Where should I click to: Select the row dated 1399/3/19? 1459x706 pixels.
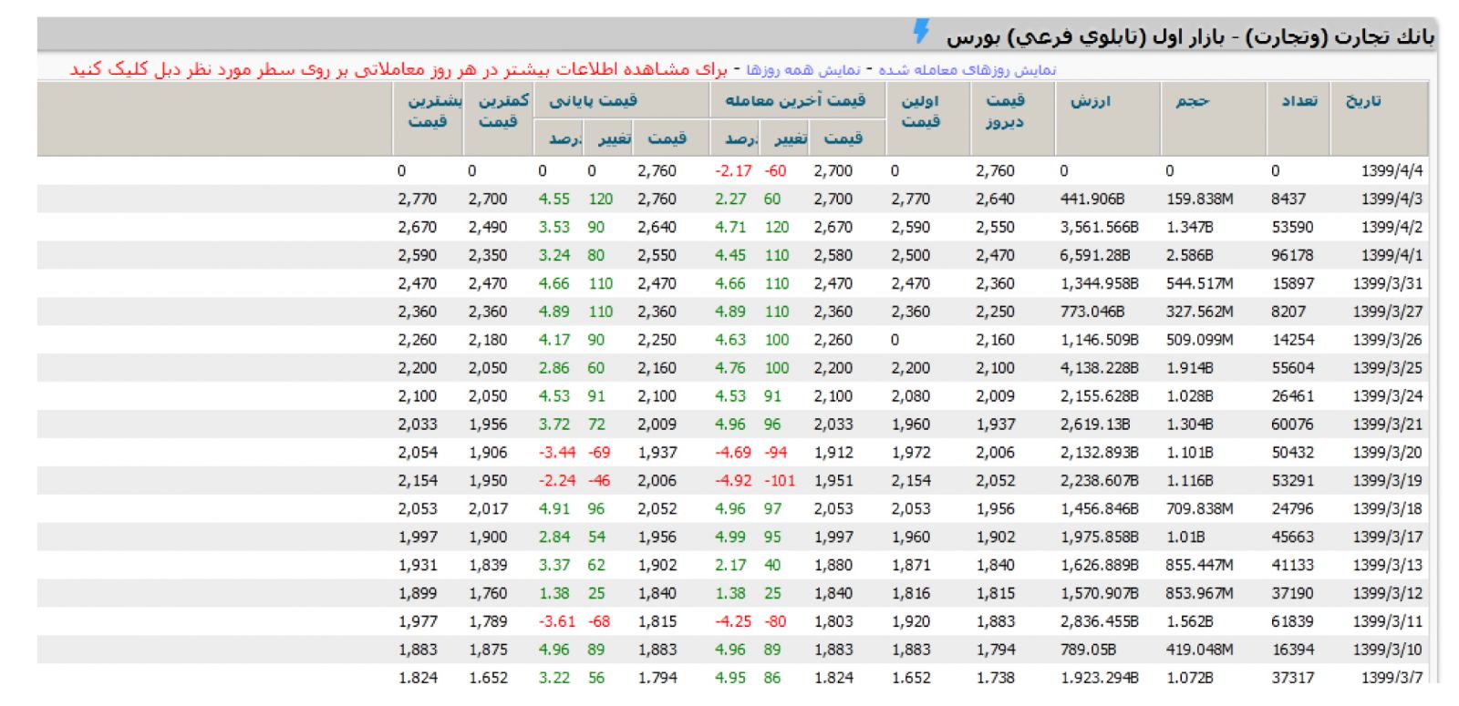(x=732, y=481)
